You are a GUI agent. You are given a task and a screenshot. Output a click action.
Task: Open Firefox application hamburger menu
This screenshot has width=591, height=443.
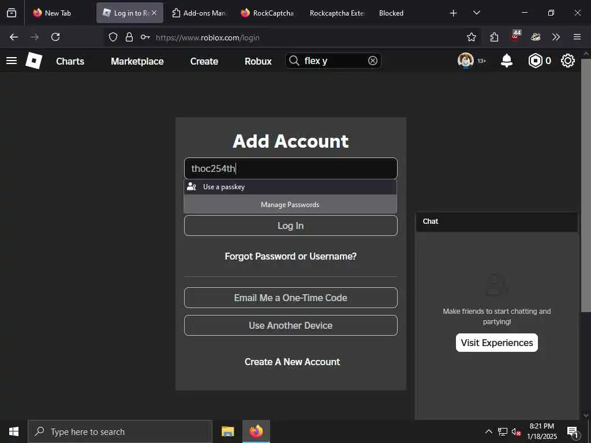pyautogui.click(x=577, y=37)
